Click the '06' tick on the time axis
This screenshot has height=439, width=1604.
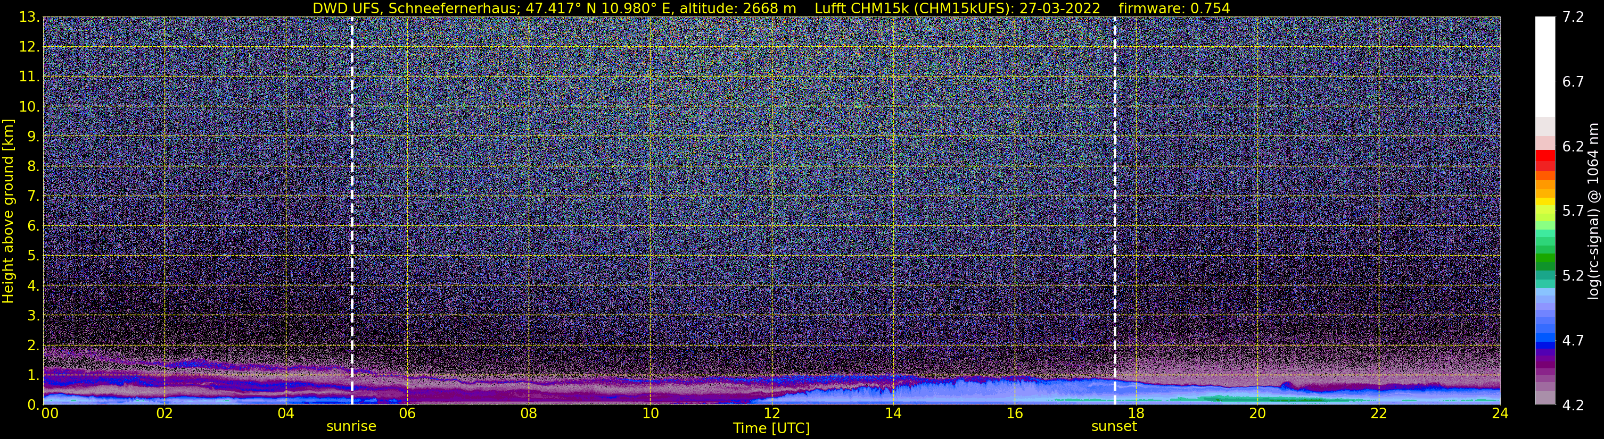[x=407, y=414]
